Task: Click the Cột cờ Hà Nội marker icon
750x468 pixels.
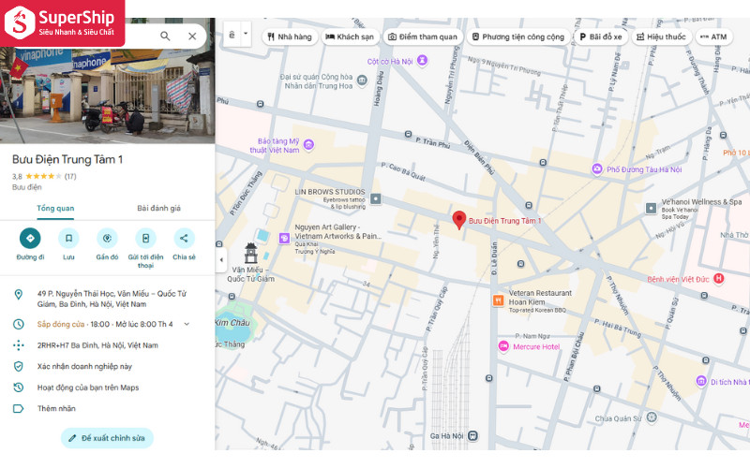Action: (422, 60)
